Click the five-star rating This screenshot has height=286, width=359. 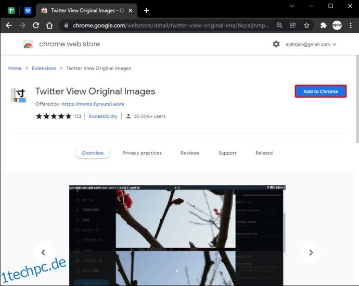[54, 116]
